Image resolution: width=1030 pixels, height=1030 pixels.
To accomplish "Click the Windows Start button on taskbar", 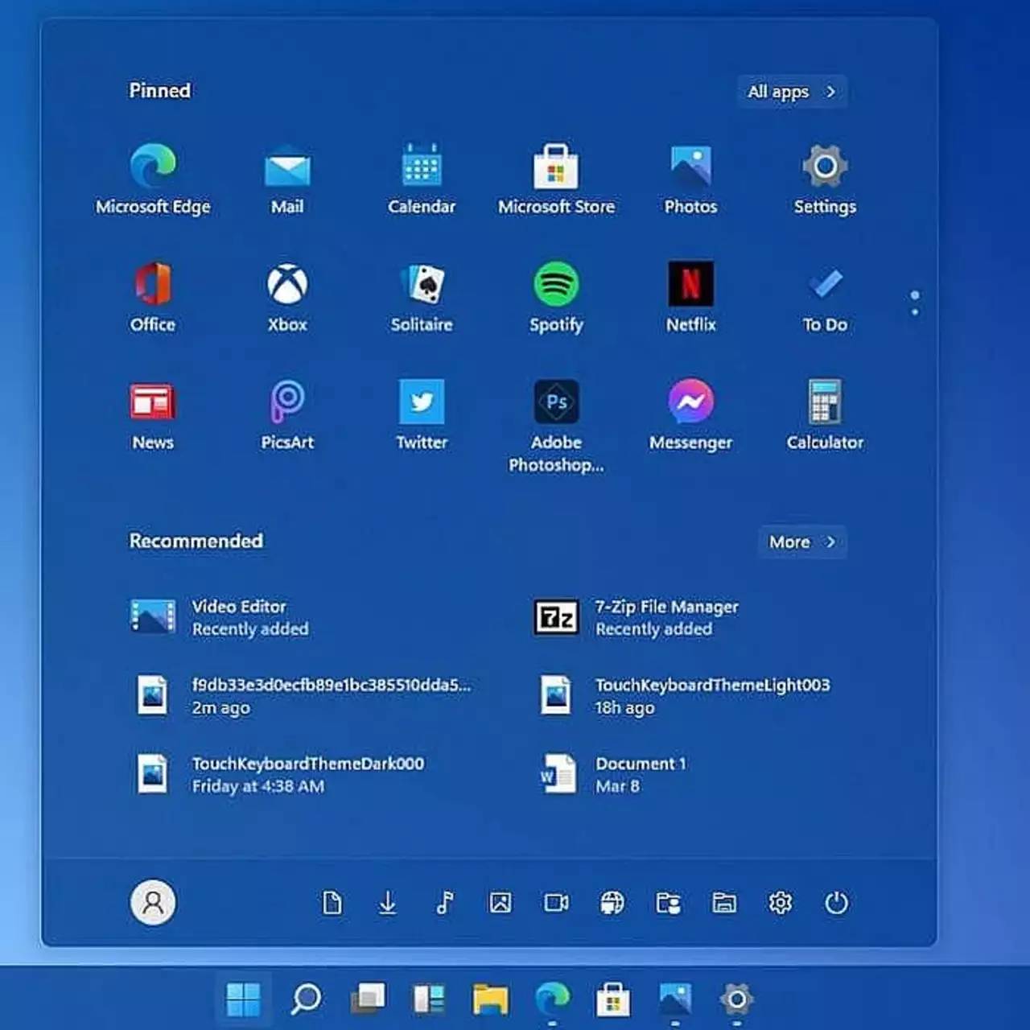I will [243, 999].
